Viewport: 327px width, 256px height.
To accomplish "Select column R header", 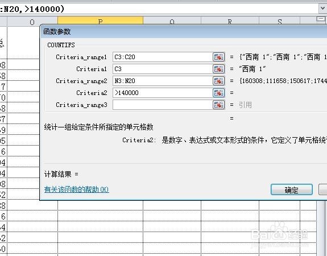I will 230,21.
